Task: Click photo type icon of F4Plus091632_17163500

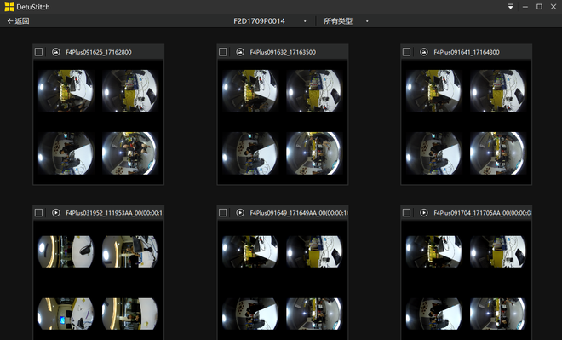Action: coord(240,52)
